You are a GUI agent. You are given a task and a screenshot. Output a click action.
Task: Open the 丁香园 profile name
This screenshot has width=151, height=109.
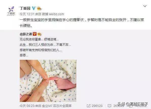pos(25,8)
